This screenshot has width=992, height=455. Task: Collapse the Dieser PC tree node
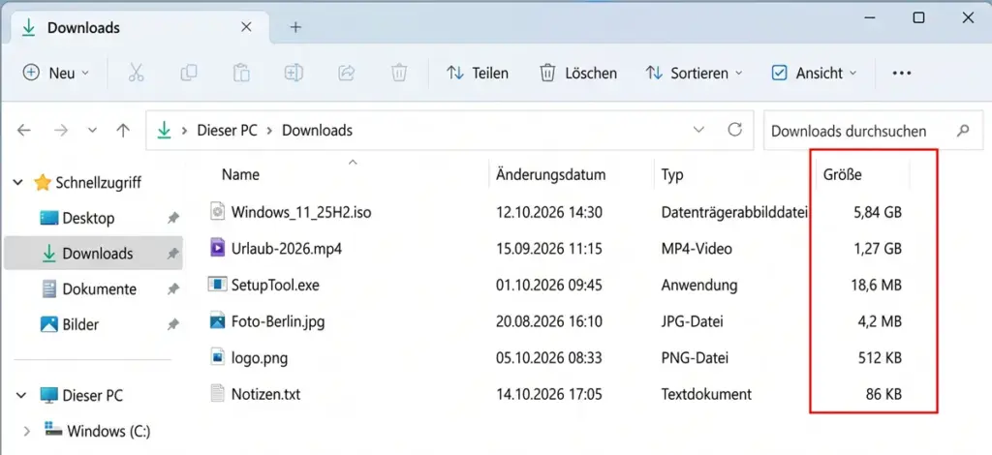pyautogui.click(x=21, y=396)
